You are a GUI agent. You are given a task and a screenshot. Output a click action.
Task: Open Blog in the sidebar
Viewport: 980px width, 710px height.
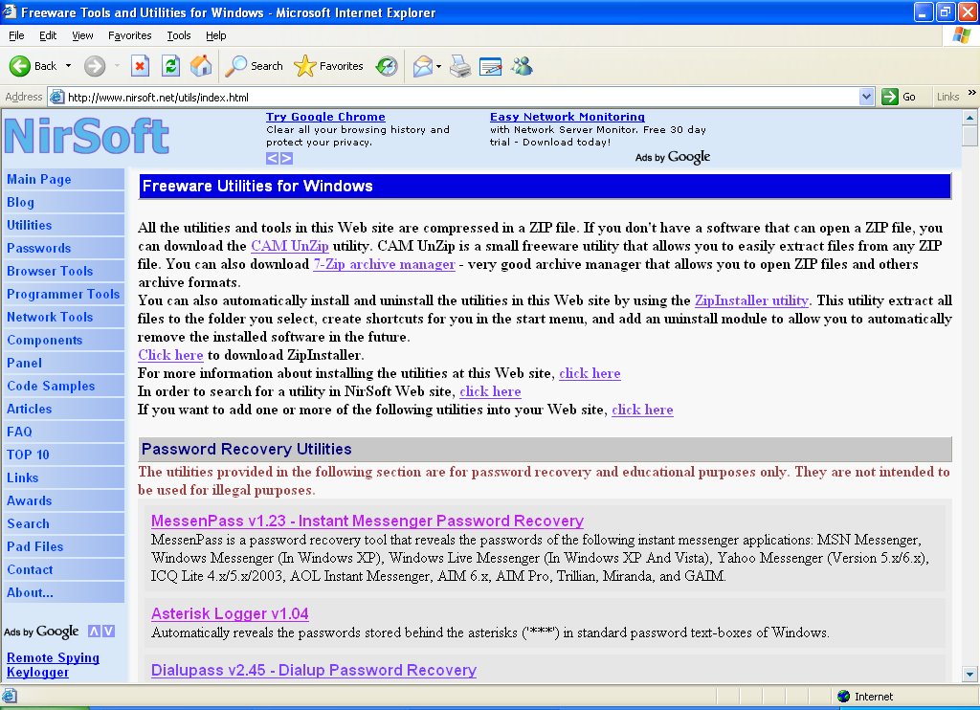[x=64, y=203]
